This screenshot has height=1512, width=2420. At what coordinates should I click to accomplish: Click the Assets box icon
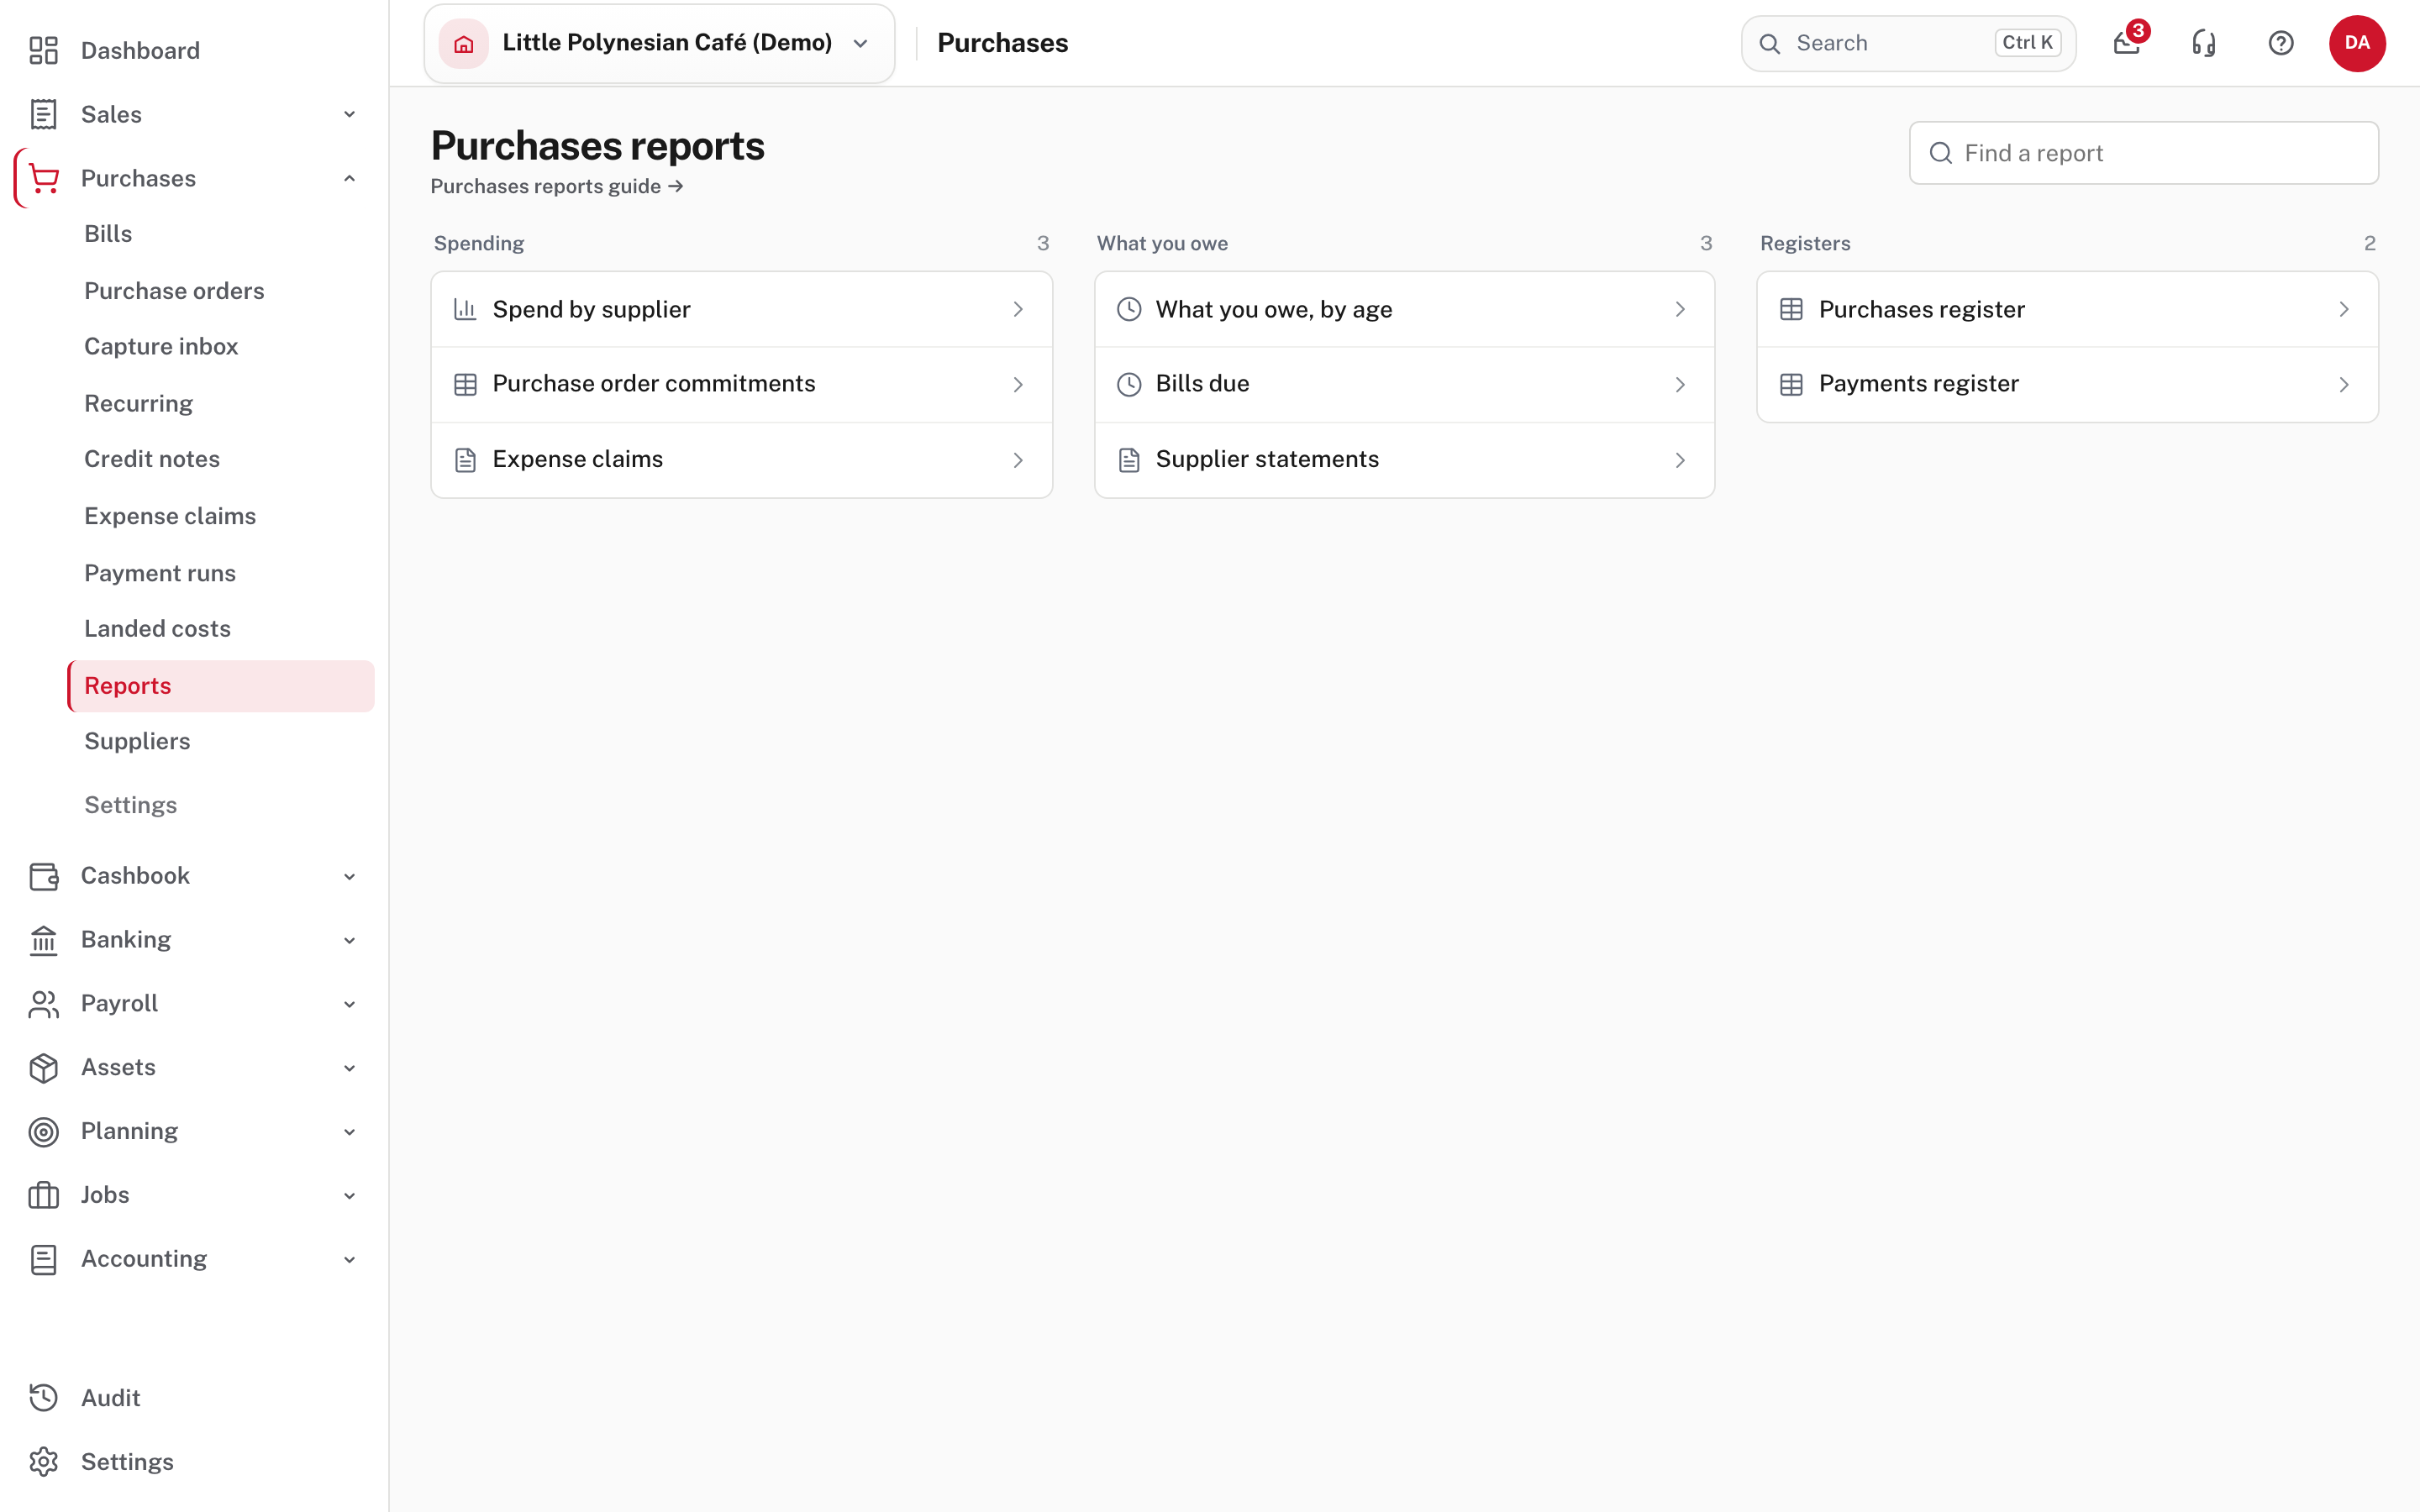click(43, 1067)
